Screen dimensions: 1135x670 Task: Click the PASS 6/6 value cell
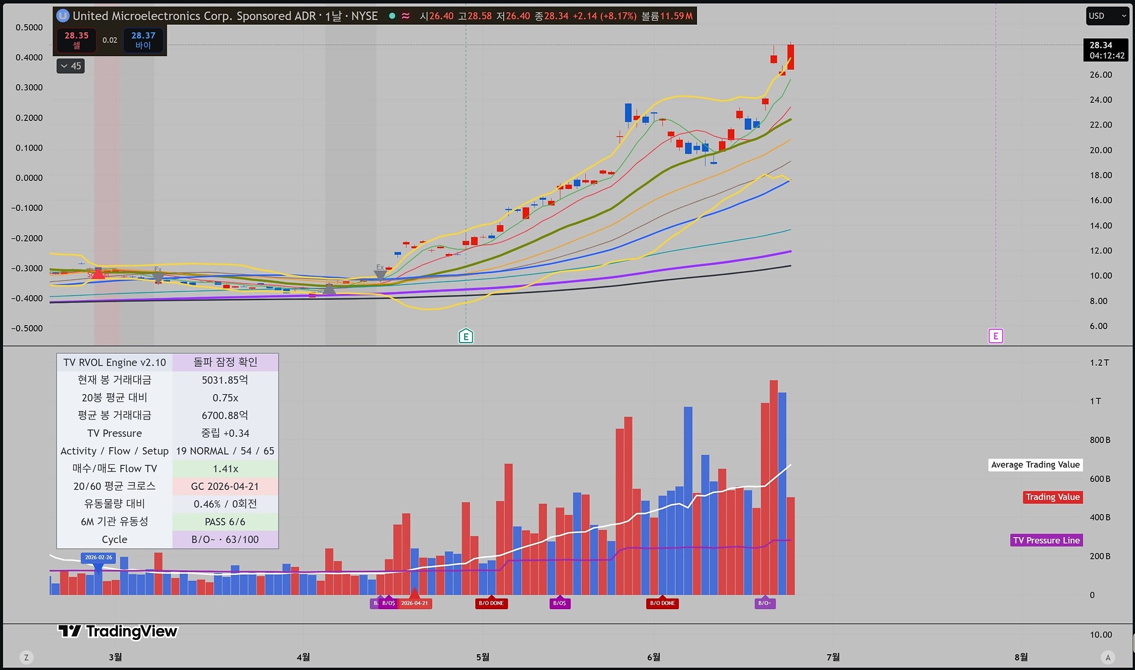point(225,522)
